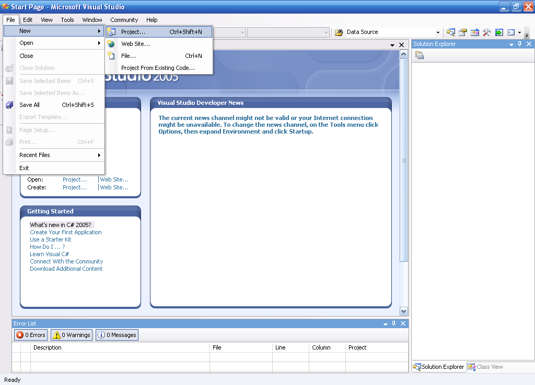This screenshot has width=535, height=385.
Task: Click New File page icon
Action: 111,55
